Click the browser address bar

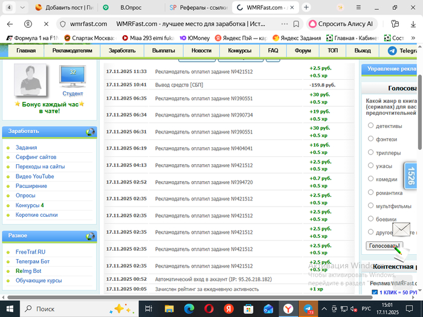(x=181, y=24)
